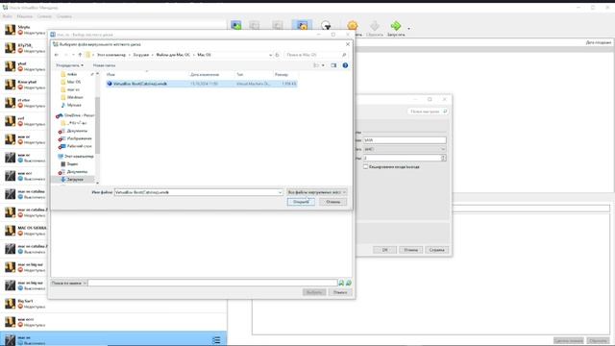Open Изображения in the dialog sidebar
Screen dimensions: 615x346
75,138
